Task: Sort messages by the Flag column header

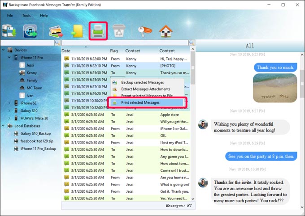Action: pos(114,51)
